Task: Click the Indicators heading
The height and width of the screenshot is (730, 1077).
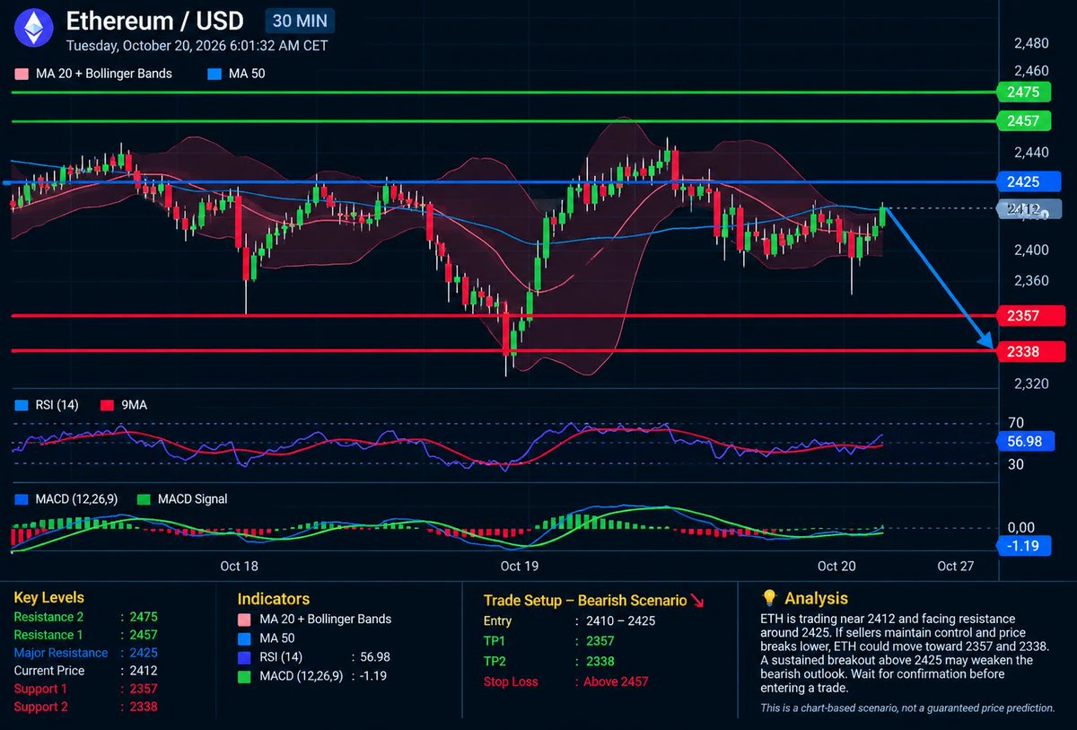Action: pyautogui.click(x=274, y=599)
